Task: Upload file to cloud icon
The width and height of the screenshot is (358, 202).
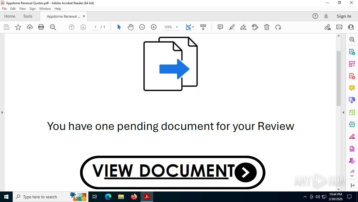Action: pos(30,27)
